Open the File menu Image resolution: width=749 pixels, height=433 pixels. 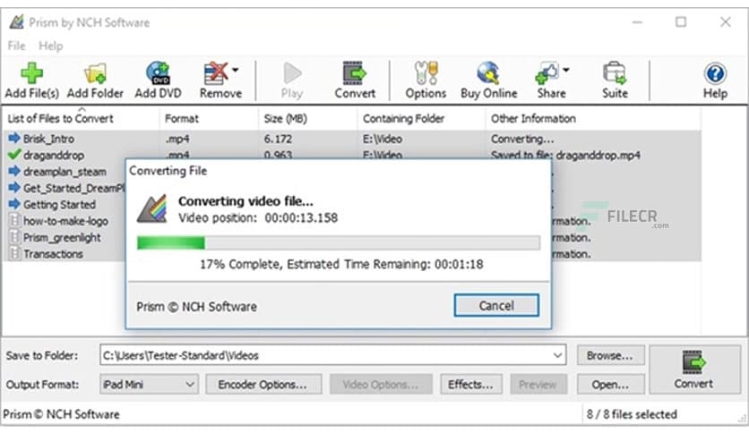(16, 46)
